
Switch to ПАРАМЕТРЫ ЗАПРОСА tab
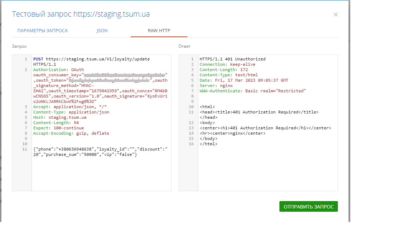point(42,31)
